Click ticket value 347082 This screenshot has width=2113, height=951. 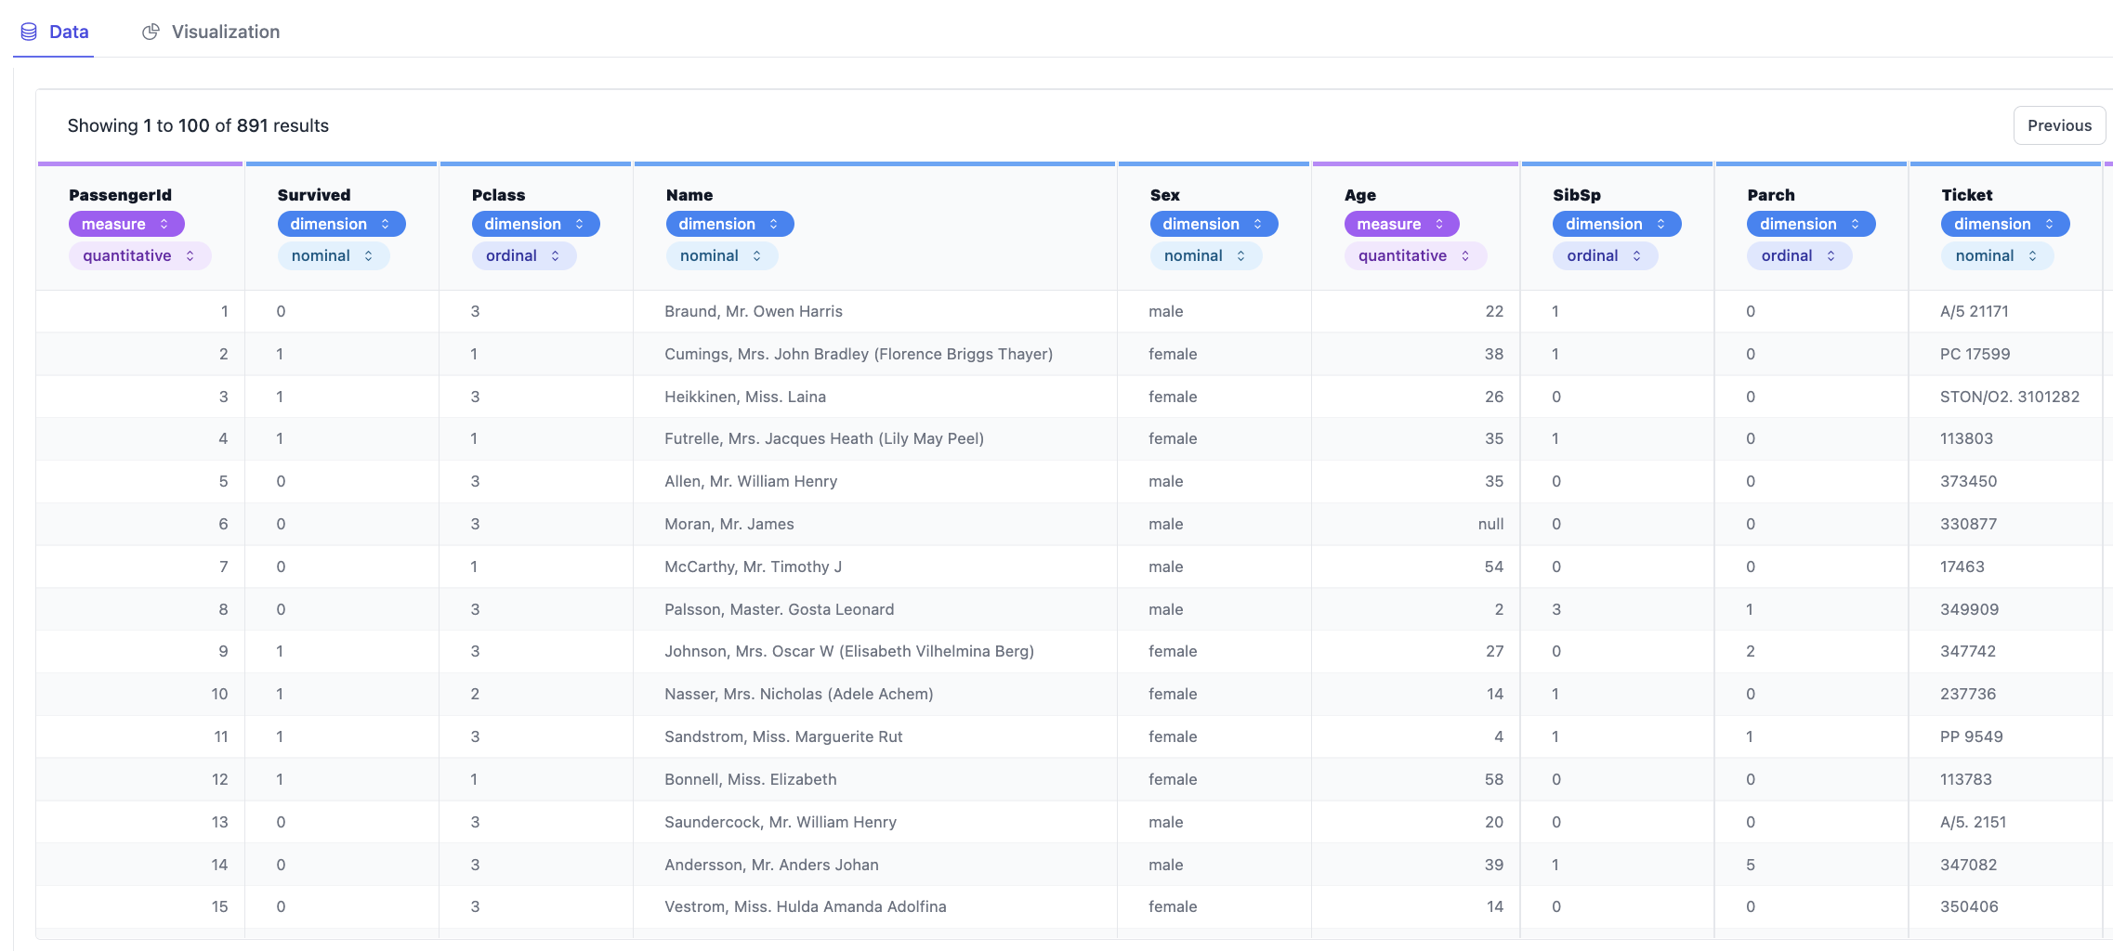click(1968, 865)
